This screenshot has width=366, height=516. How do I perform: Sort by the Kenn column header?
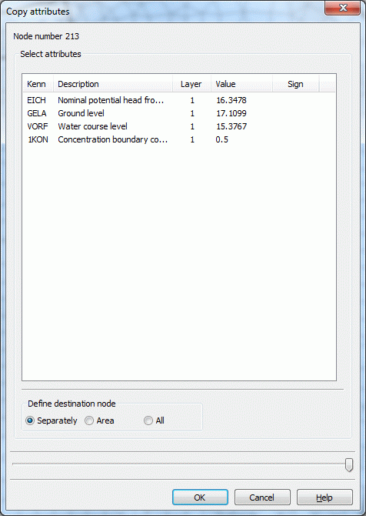(38, 84)
